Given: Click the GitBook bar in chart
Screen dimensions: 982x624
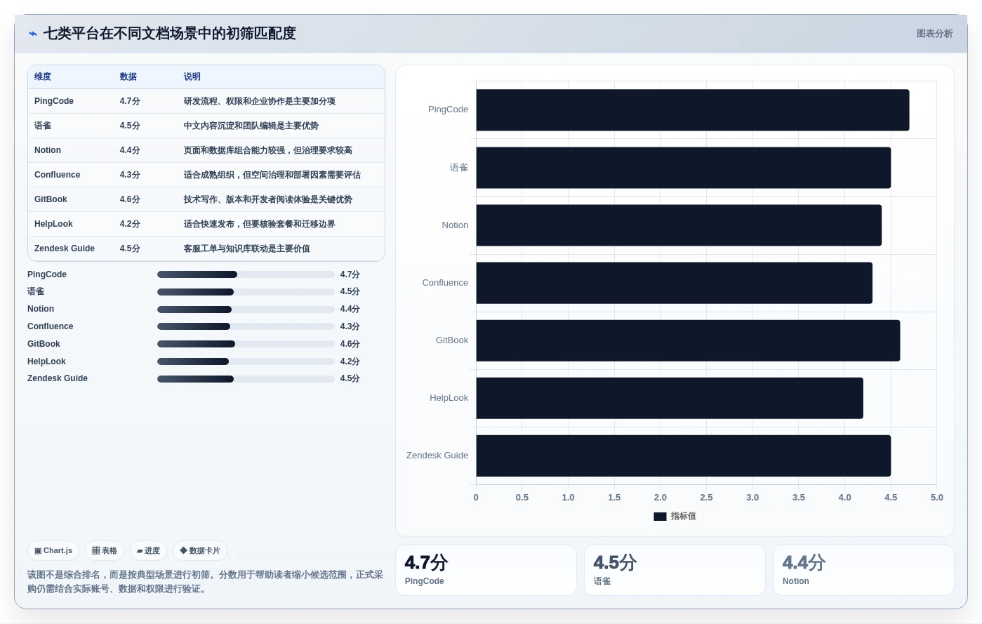Looking at the screenshot, I should pyautogui.click(x=688, y=340).
